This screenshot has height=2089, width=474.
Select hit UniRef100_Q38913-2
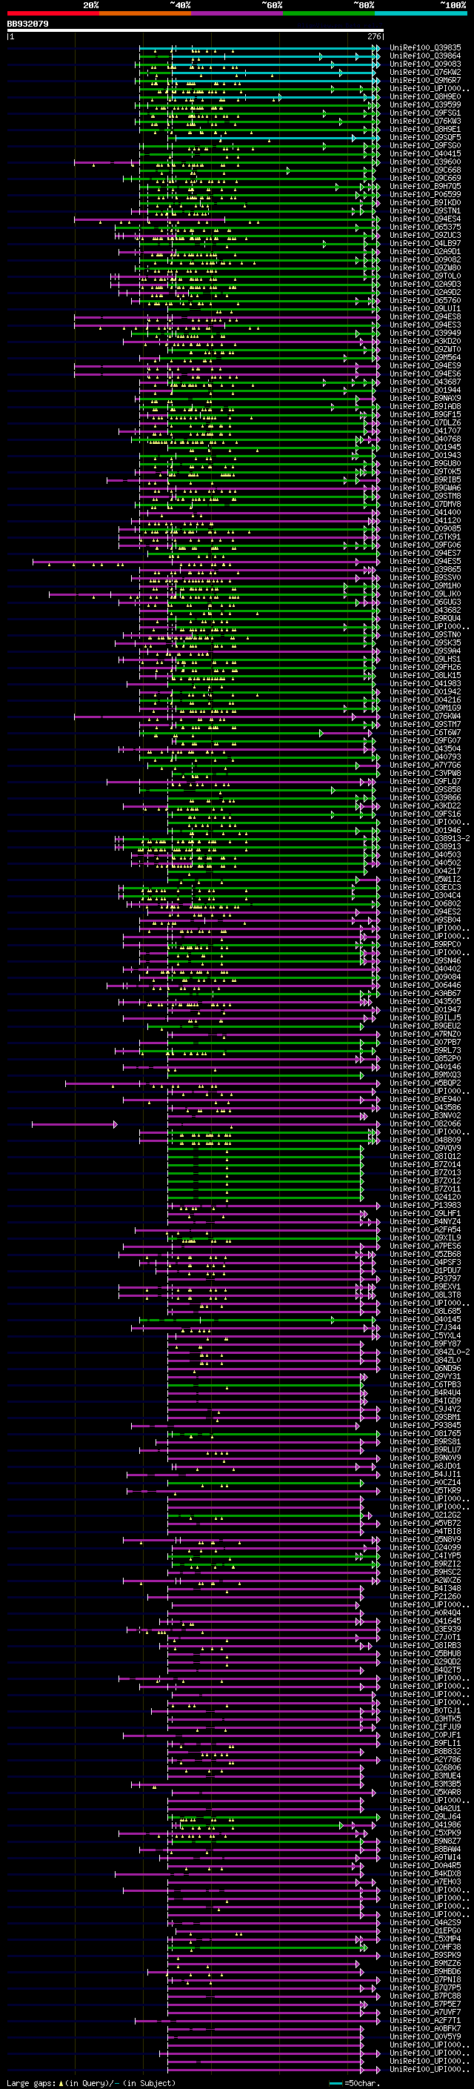(430, 839)
